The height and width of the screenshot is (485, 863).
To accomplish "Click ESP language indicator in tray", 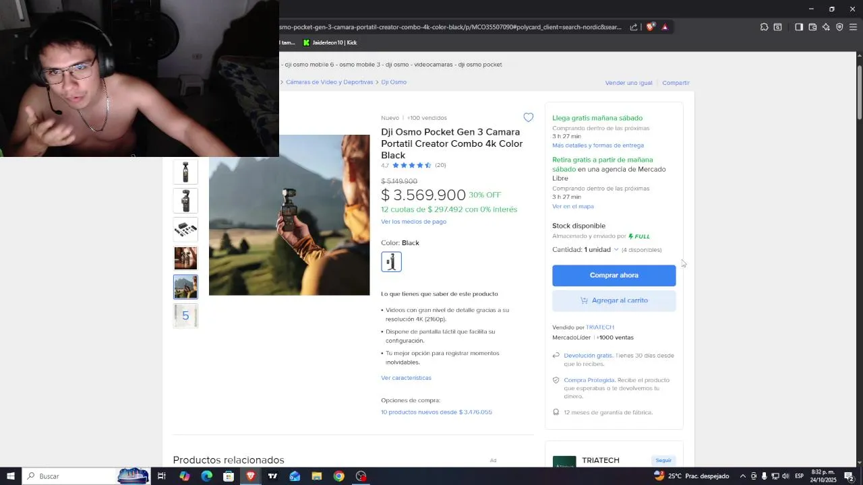I will 799,476.
